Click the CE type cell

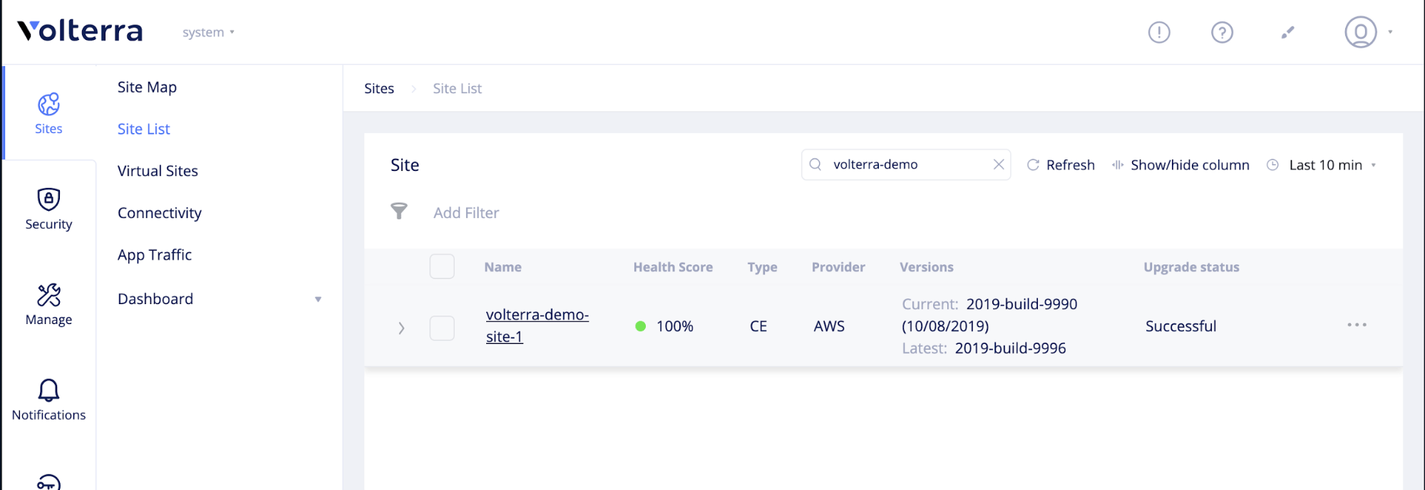click(758, 326)
